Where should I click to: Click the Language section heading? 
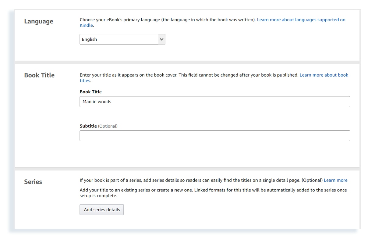[38, 21]
